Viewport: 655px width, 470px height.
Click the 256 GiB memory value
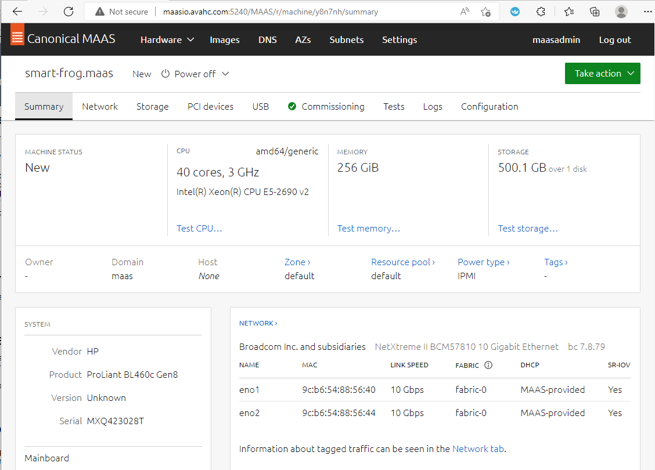(358, 167)
